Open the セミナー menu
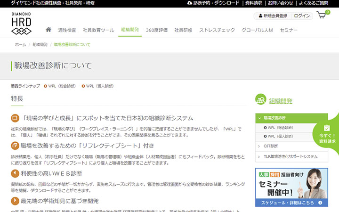This screenshot has height=212, width=339. pyautogui.click(x=289, y=30)
